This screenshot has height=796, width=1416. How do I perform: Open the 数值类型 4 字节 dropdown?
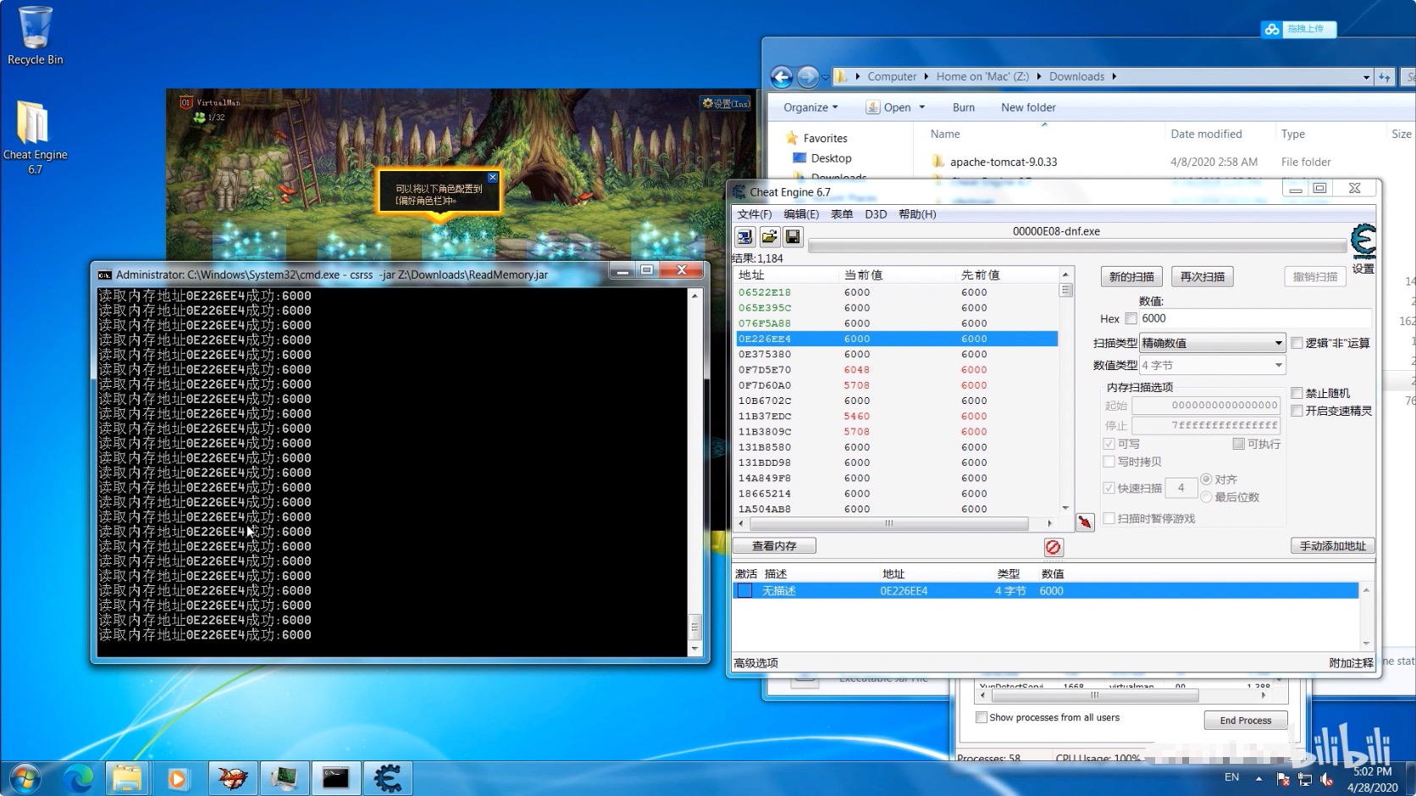[x=1212, y=366]
